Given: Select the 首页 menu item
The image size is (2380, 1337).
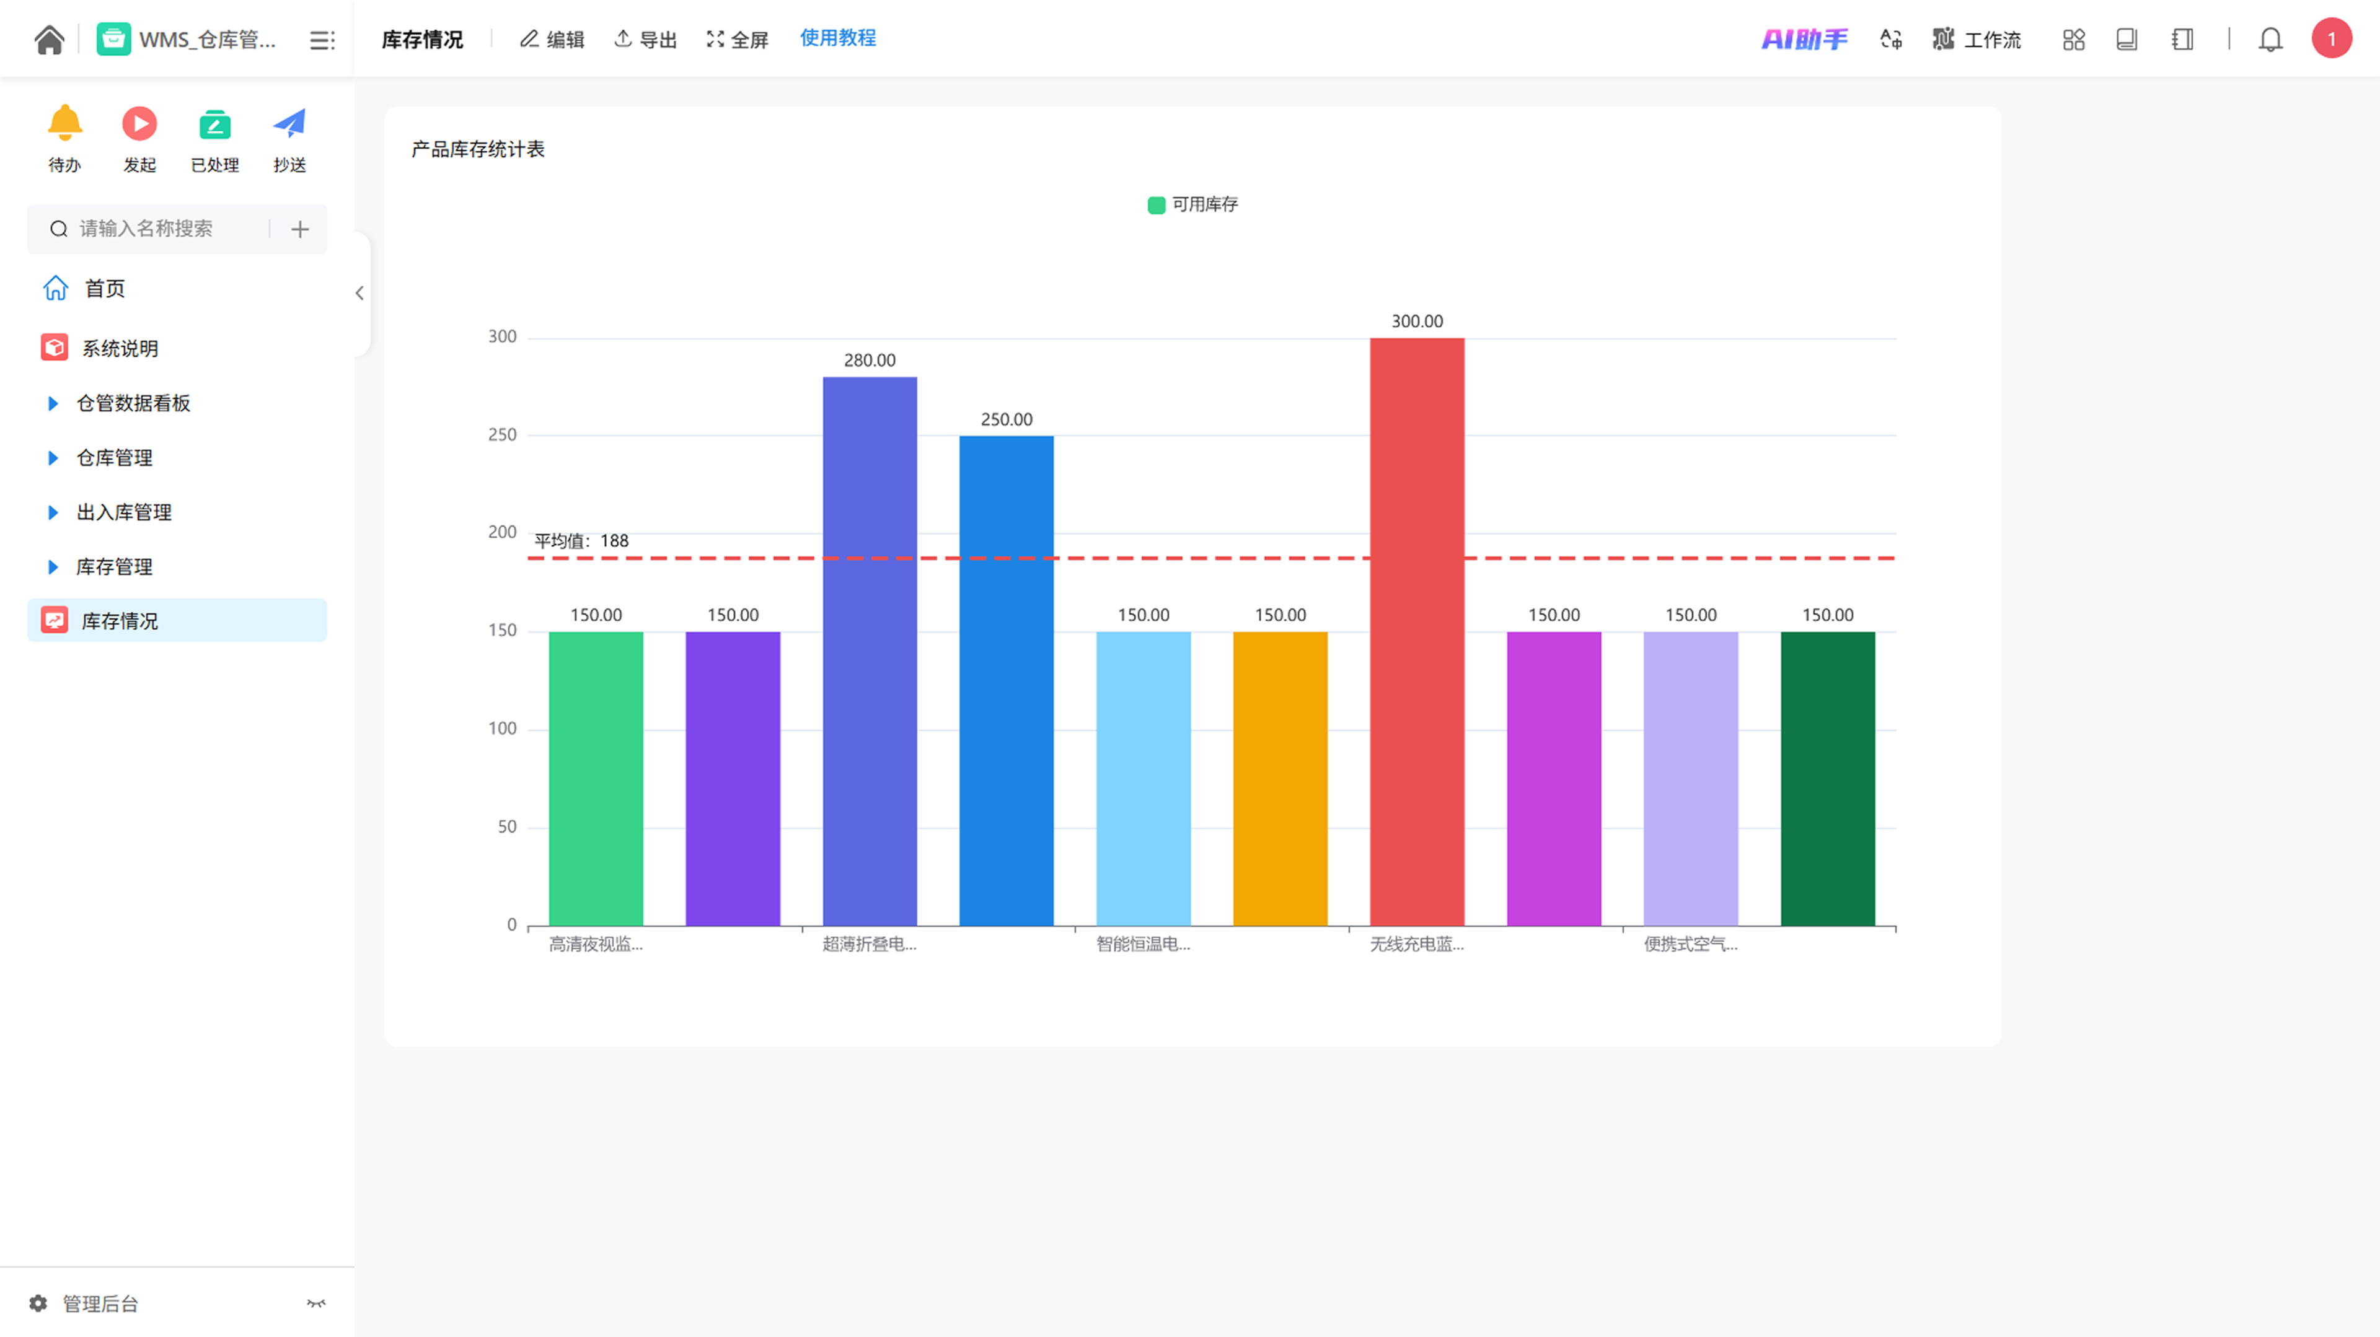Looking at the screenshot, I should 104,288.
